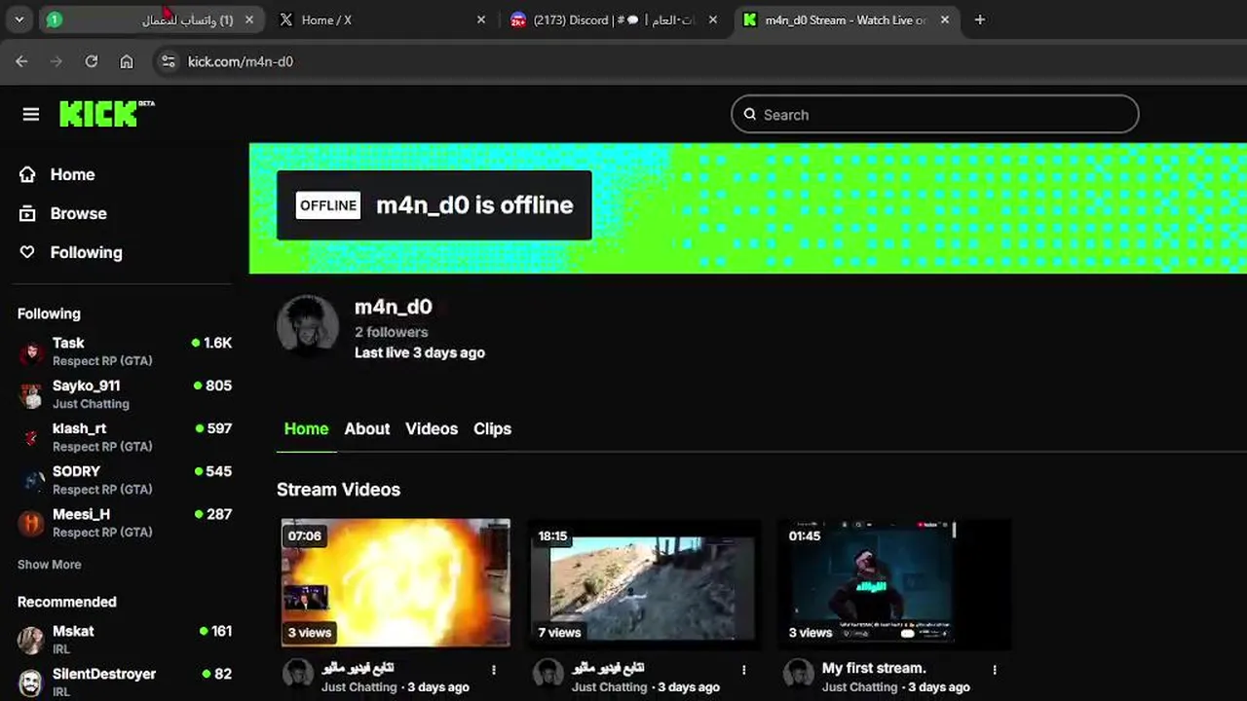Open a new browser tab

click(980, 19)
